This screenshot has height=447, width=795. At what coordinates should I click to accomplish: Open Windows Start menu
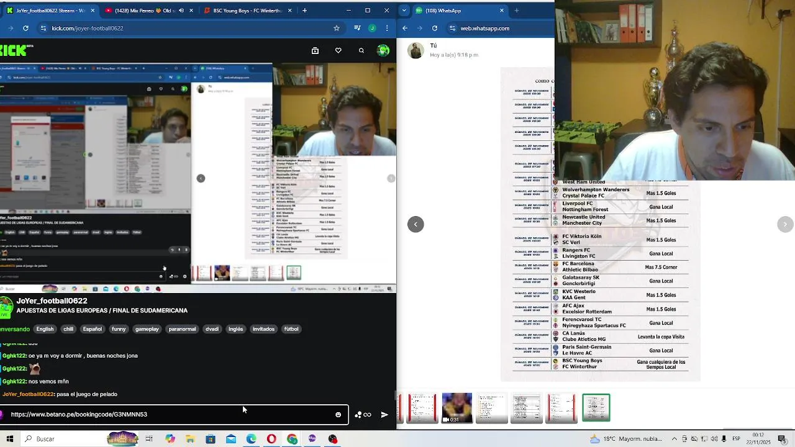(x=9, y=439)
